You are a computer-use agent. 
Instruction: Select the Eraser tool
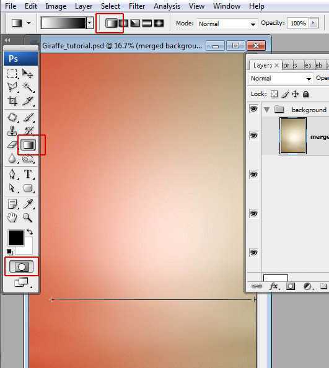coord(12,144)
